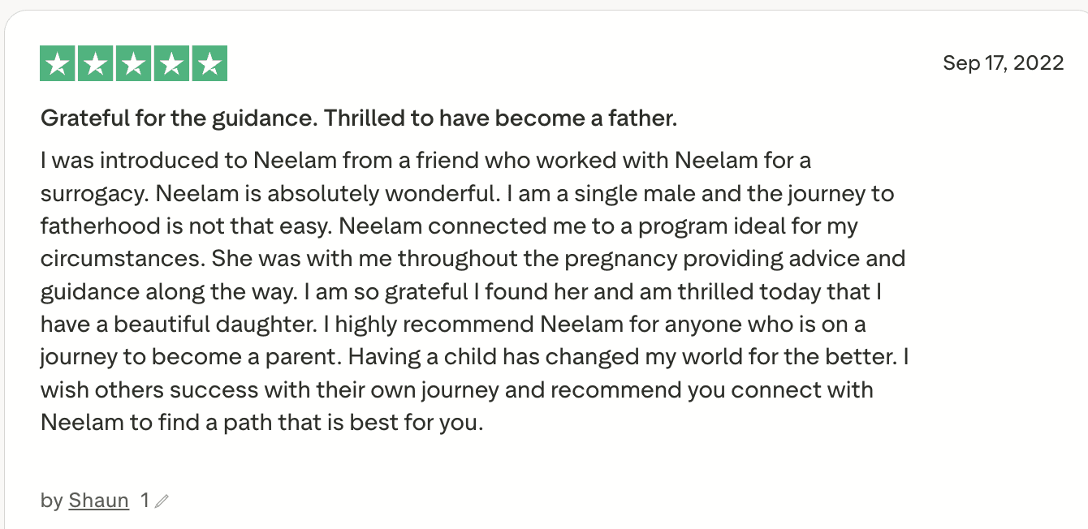1088x529 pixels.
Task: Click the final line 'Neelam to find a path'
Action: 261,423
